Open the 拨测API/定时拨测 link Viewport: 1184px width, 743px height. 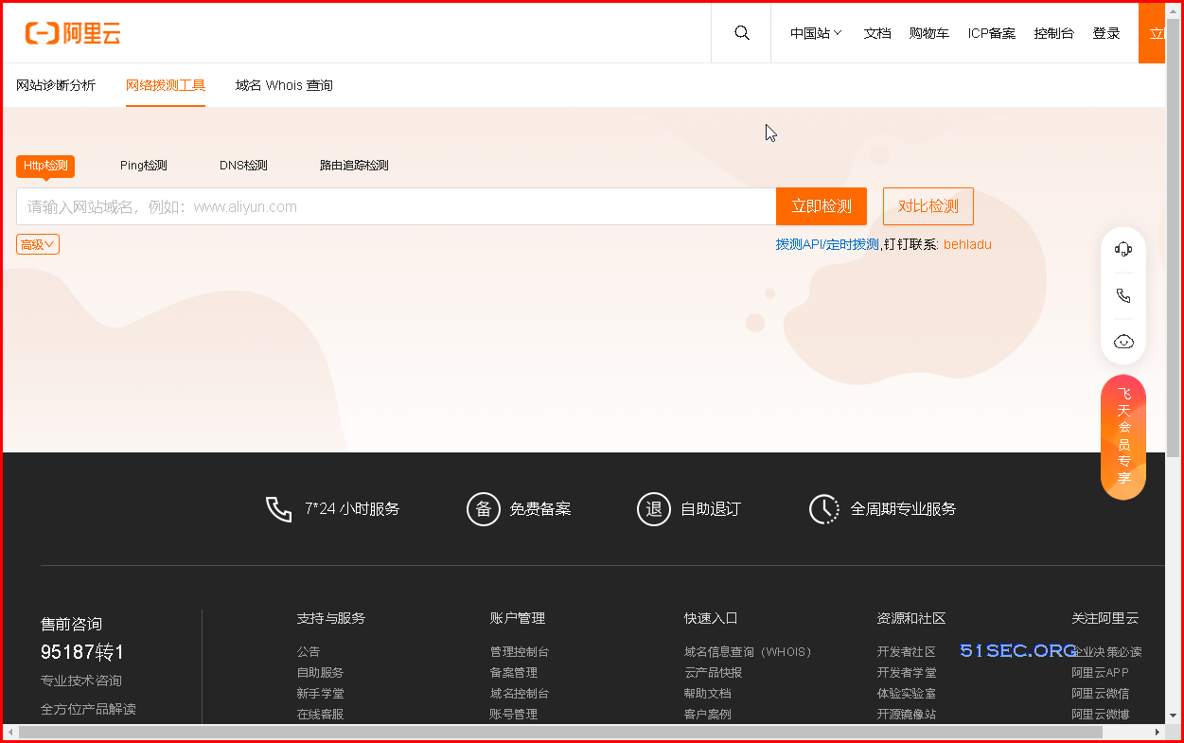click(827, 244)
